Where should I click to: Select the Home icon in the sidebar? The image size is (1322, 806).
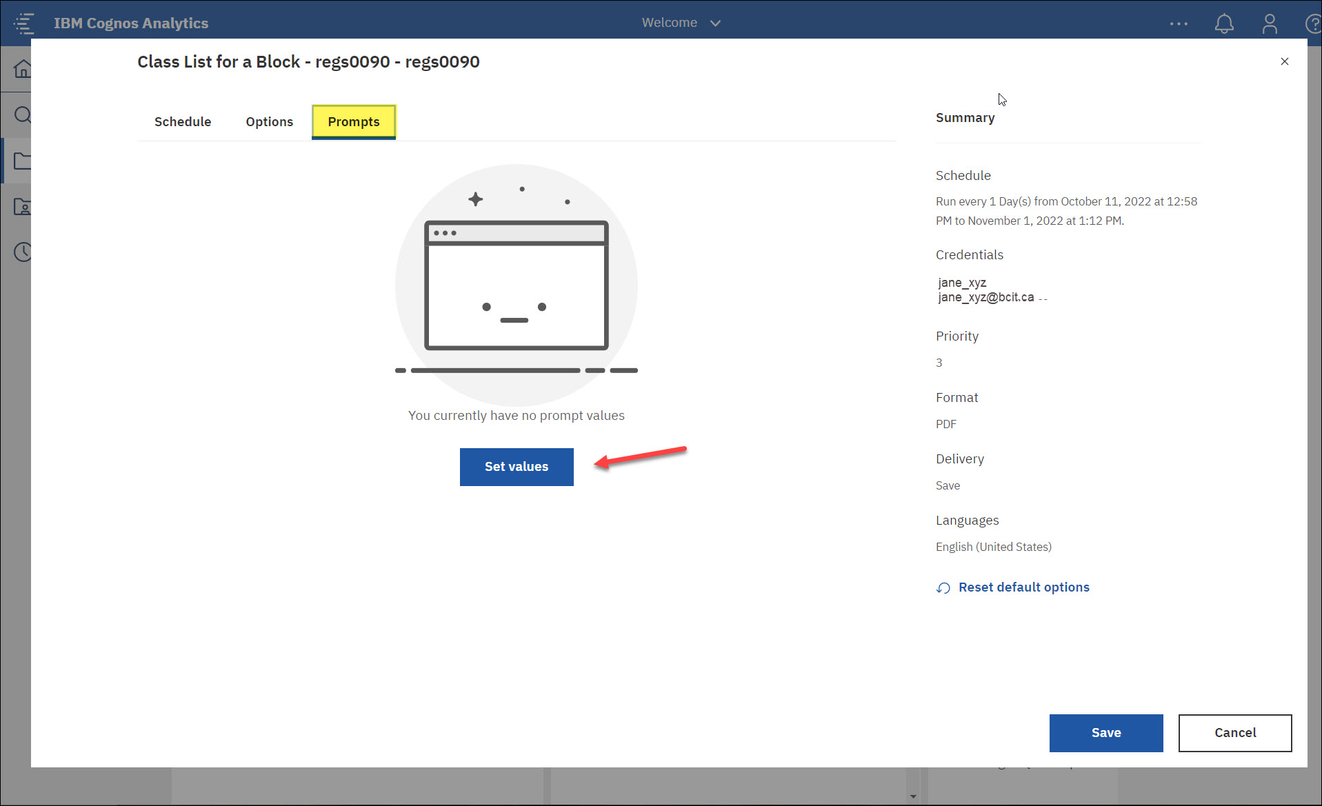pos(23,68)
